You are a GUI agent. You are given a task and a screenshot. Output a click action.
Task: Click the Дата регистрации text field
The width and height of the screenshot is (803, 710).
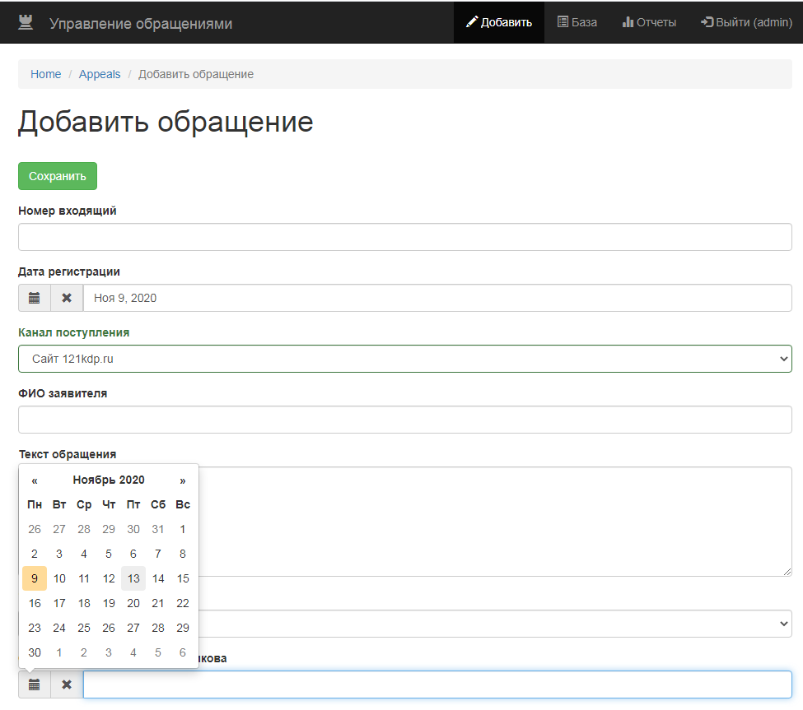(x=437, y=298)
